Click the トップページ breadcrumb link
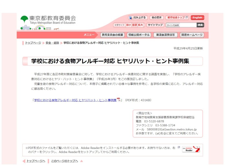The image size is (225, 166). click(33, 43)
